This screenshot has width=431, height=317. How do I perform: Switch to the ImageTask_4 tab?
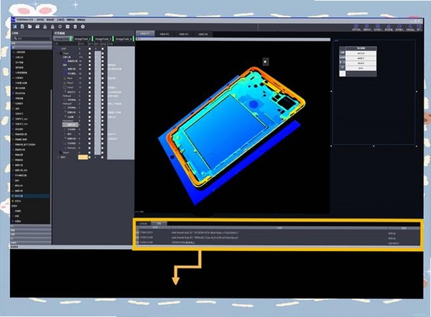pos(124,39)
